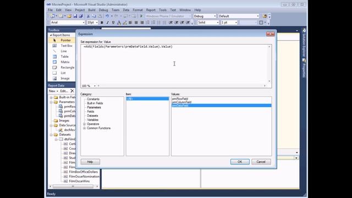Click the Save toolbar icon

[x=75, y=16]
